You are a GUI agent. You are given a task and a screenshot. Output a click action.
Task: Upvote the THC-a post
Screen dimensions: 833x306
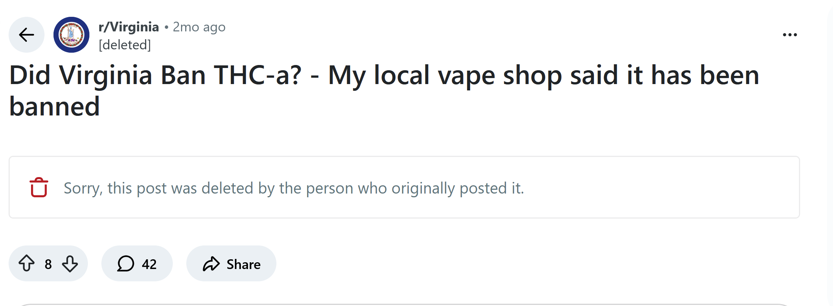(x=27, y=263)
